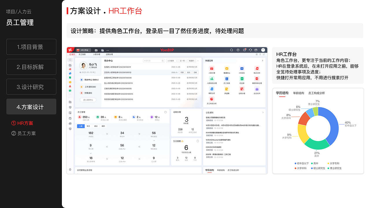This screenshot has width=370, height=208.
Task: Approve 王志's request with the 同意 button
Action: coord(182,73)
